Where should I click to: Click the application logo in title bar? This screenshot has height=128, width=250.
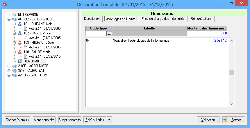(x=5, y=4)
